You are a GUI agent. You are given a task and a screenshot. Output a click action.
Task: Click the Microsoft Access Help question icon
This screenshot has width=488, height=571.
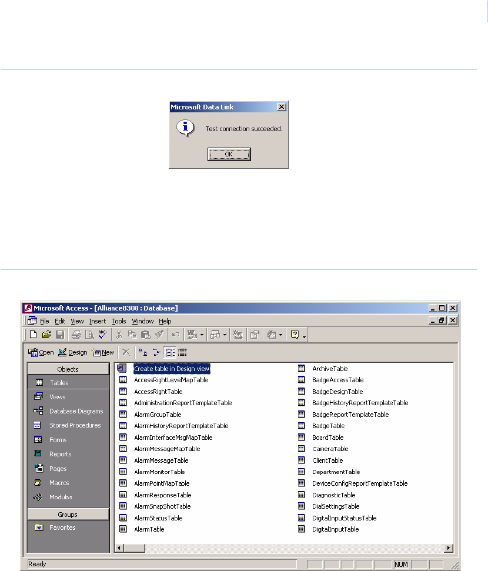pyautogui.click(x=295, y=334)
